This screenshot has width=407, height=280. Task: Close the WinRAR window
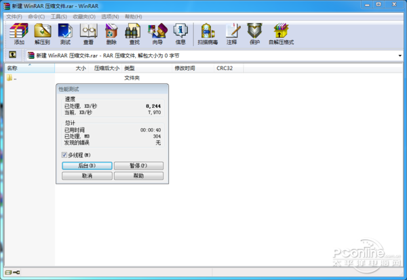(394, 5)
